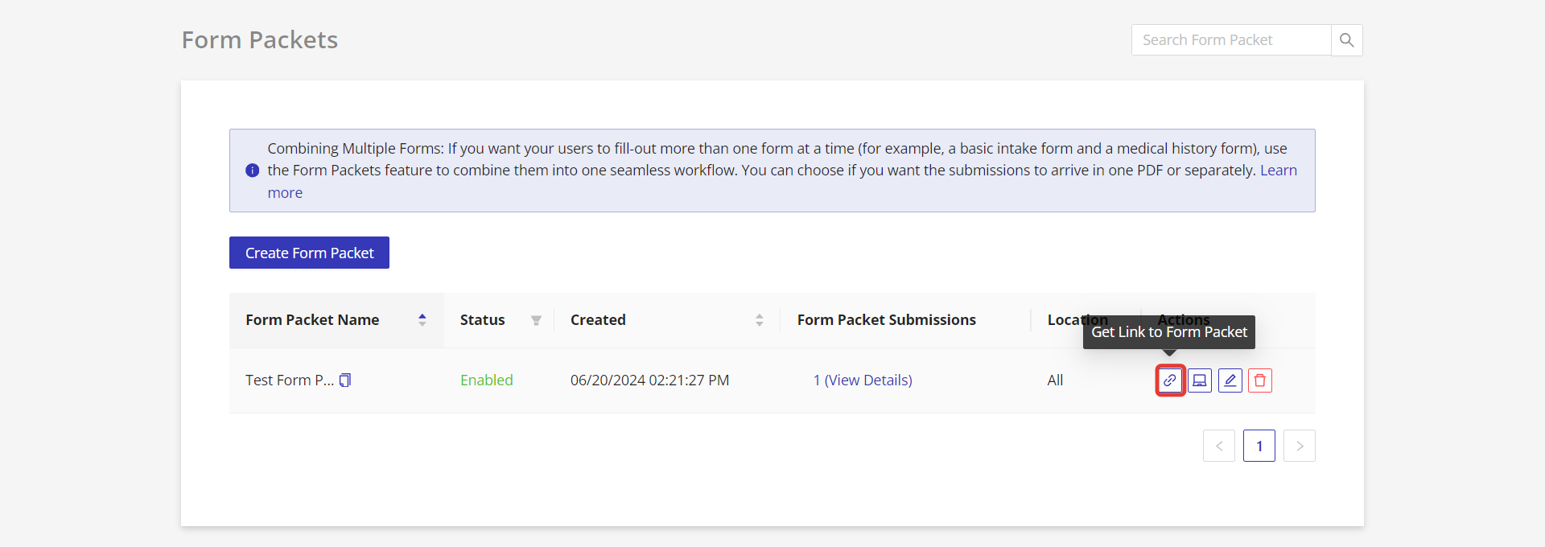Image resolution: width=1545 pixels, height=547 pixels.
Task: Click the magnifying glass search icon
Action: tap(1346, 40)
